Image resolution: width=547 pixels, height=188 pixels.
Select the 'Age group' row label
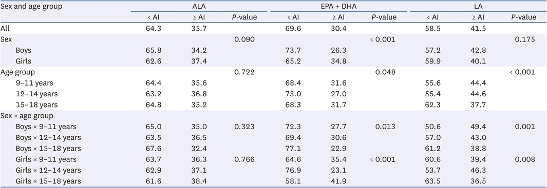point(17,72)
